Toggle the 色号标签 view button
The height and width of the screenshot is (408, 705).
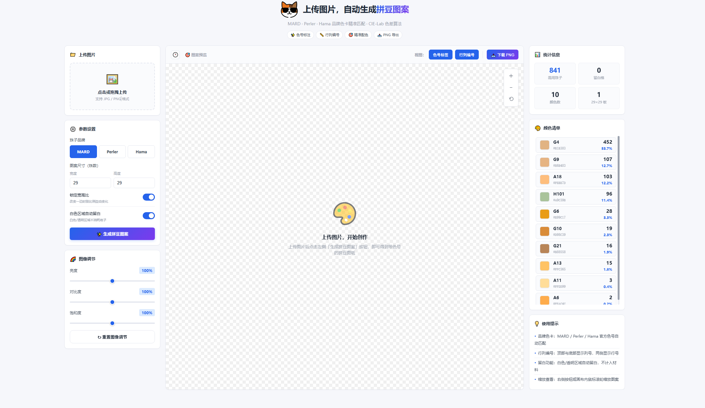(x=441, y=55)
